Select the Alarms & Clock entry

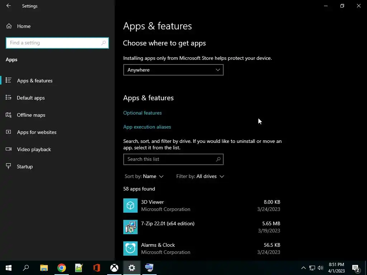point(202,249)
